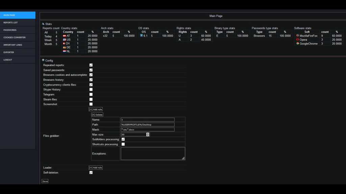The width and height of the screenshot is (346, 194).
Task: Click Add rule button for Files grabber
Action: pyautogui.click(x=96, y=109)
